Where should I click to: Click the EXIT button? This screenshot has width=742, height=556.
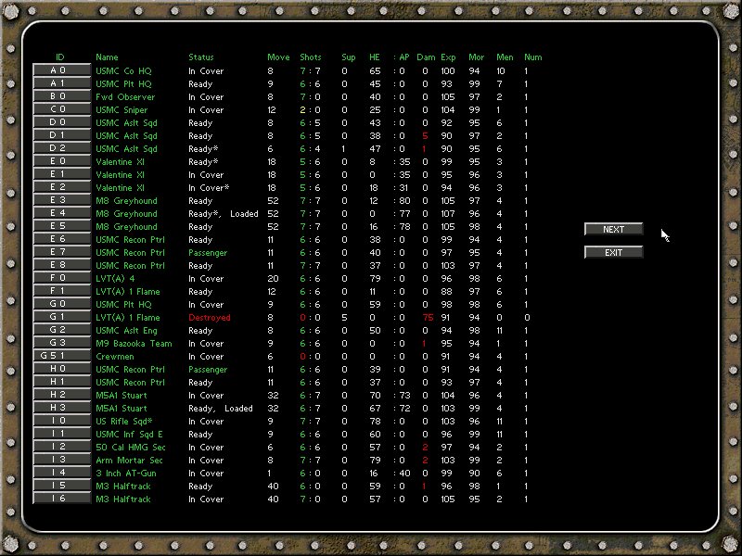pos(614,252)
